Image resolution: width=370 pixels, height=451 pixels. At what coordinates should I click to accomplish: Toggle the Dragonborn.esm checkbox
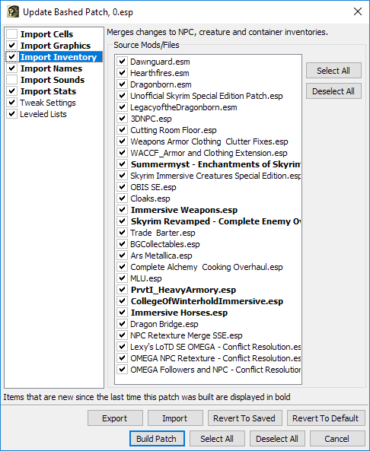click(122, 84)
